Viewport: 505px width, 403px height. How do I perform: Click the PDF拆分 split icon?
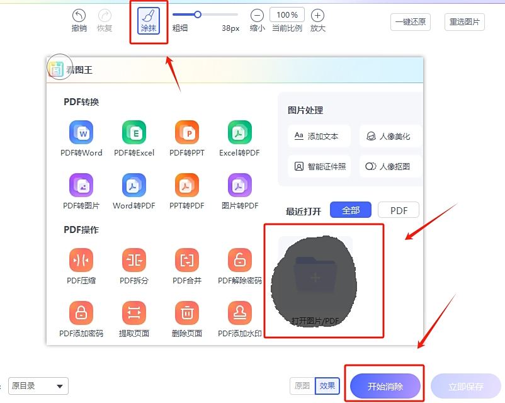click(x=134, y=260)
